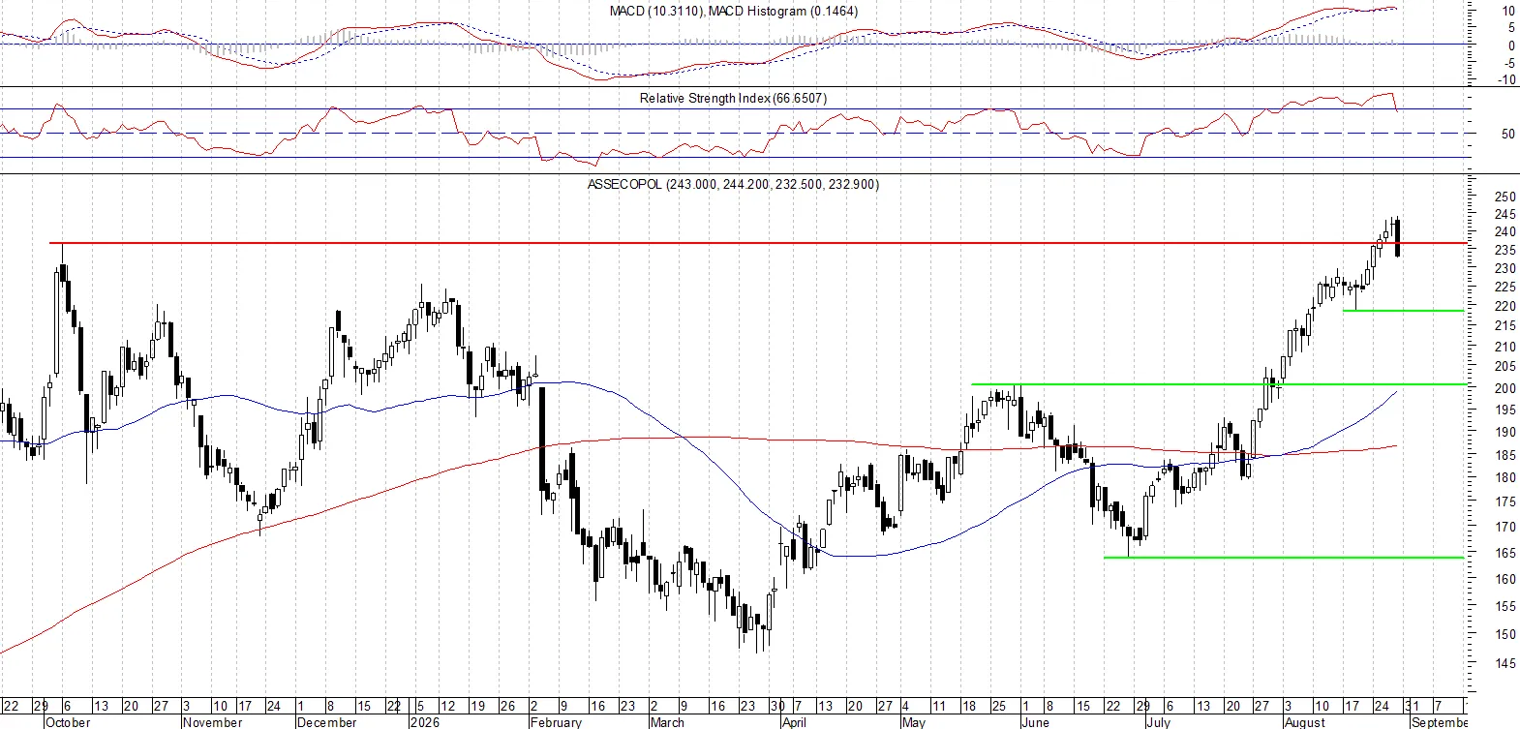Select the October month label
Viewport: 1520px width, 729px height.
point(68,722)
